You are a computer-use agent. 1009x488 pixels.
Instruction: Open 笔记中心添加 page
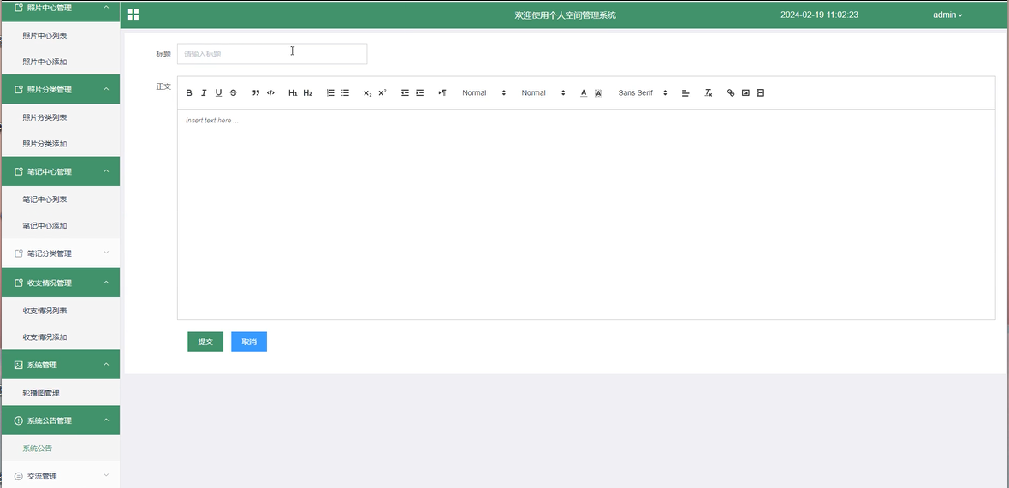pyautogui.click(x=60, y=225)
